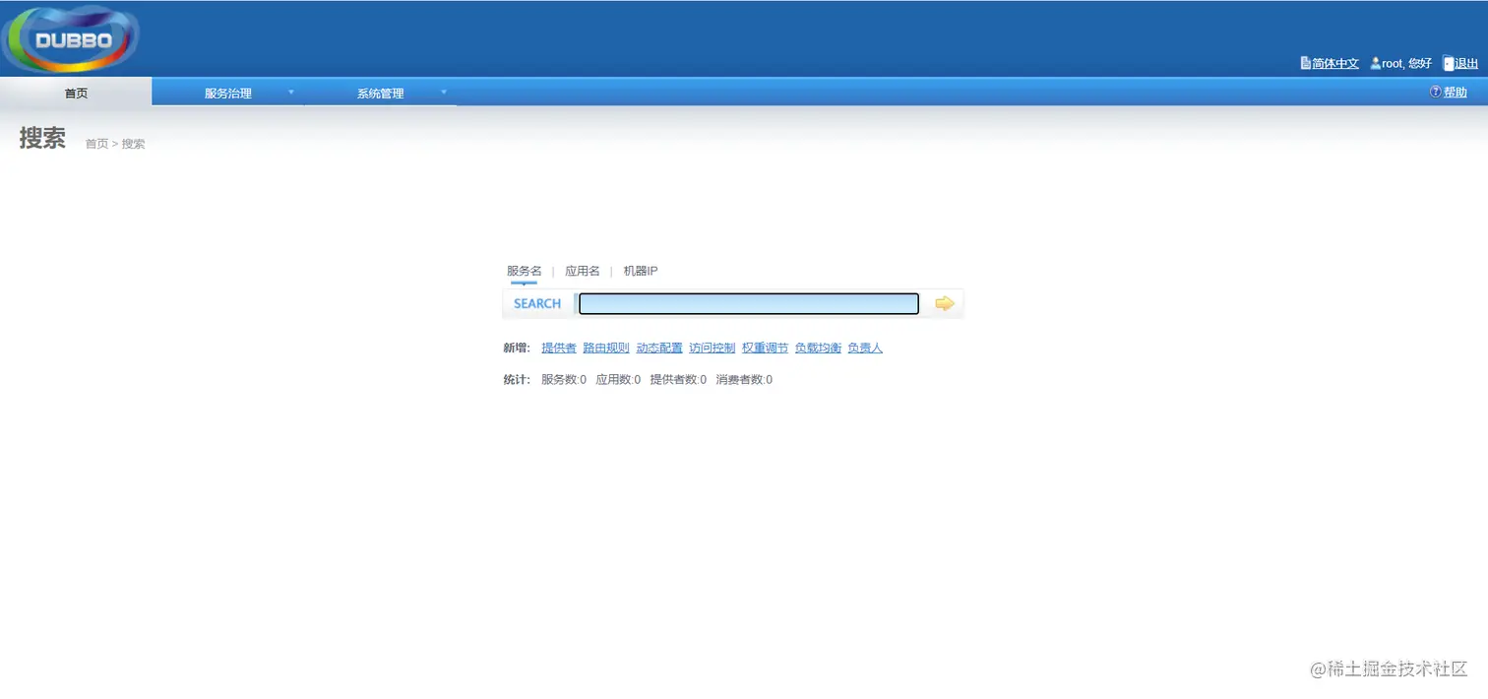Click the root, 您好 greeting
This screenshot has height=699, width=1488.
[x=1407, y=63]
